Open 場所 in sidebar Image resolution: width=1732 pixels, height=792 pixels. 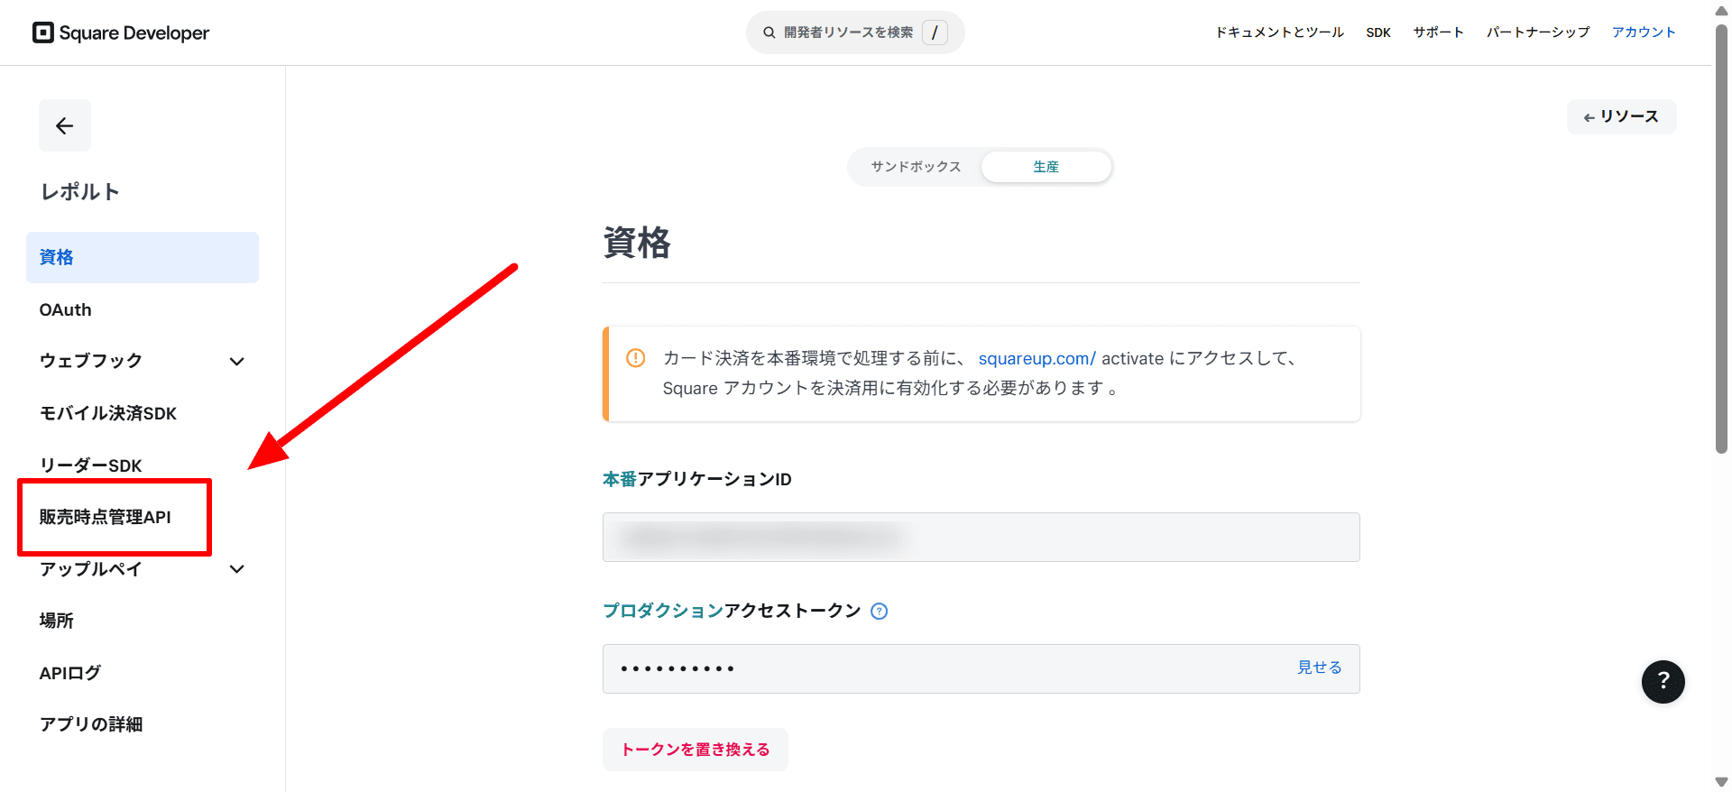coord(57,621)
